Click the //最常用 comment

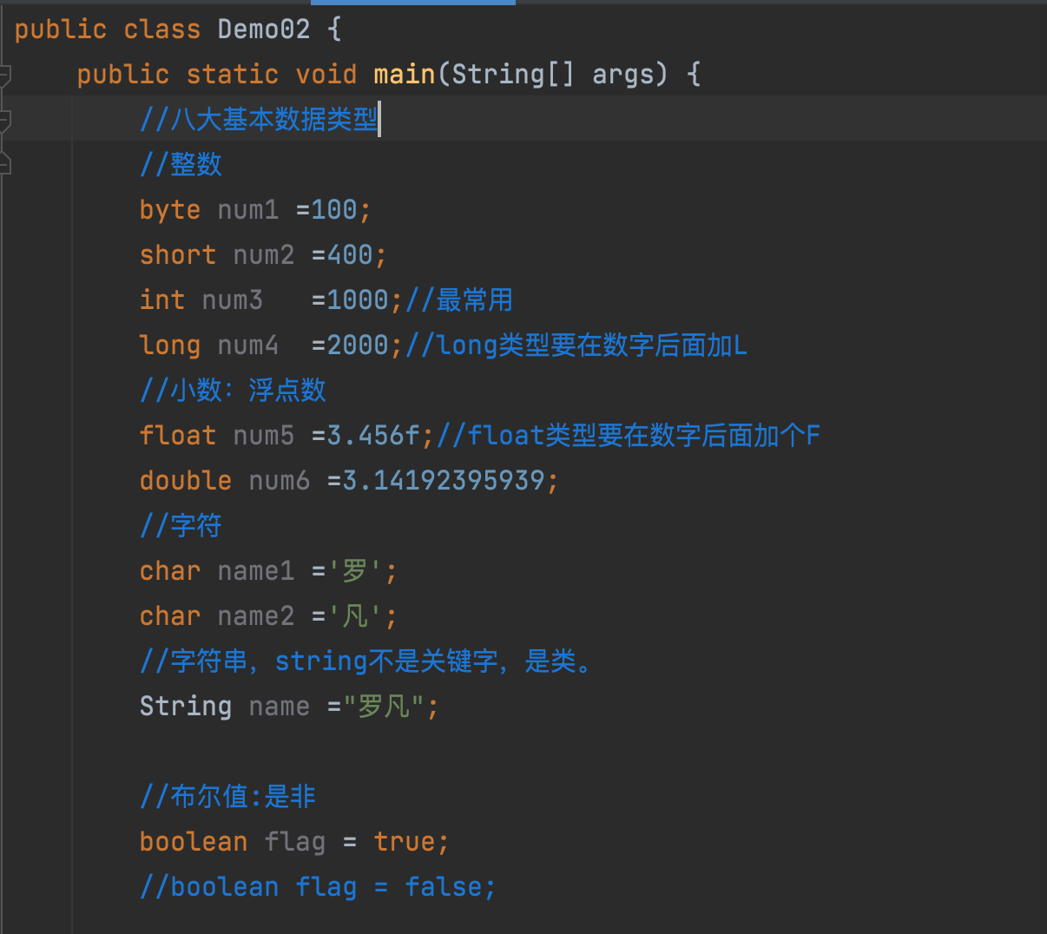pos(458,300)
